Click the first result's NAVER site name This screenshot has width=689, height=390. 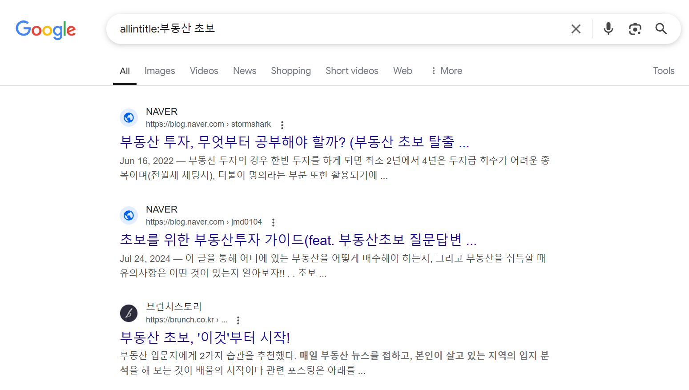click(161, 112)
